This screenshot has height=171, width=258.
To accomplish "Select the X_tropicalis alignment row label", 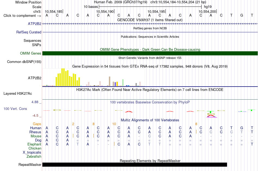I will point(32,153).
